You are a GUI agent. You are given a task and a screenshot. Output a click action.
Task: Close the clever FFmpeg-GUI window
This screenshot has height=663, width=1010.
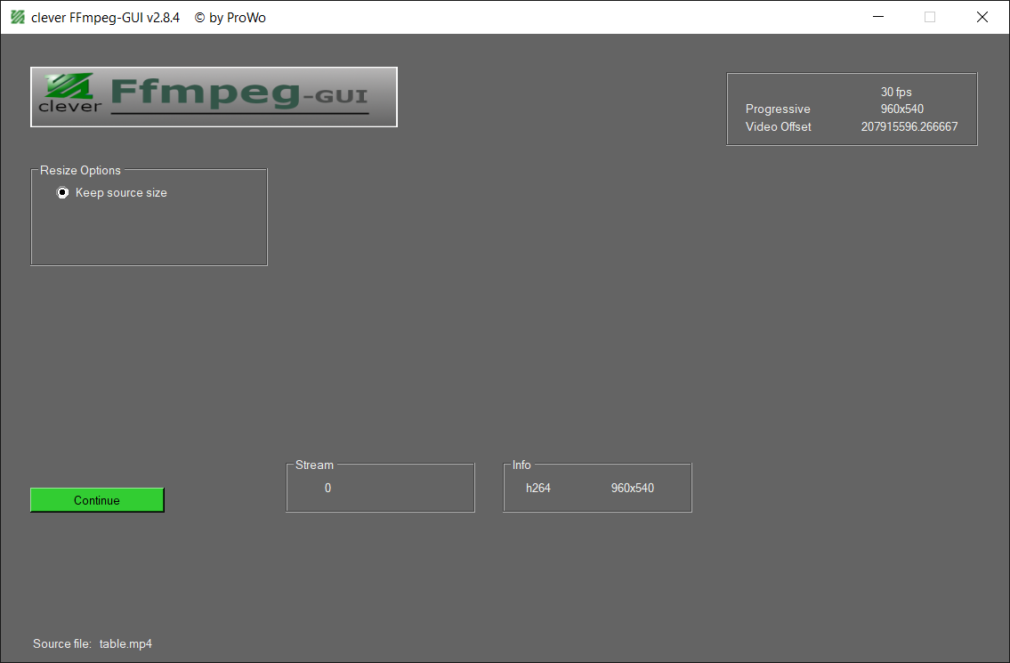(x=982, y=18)
